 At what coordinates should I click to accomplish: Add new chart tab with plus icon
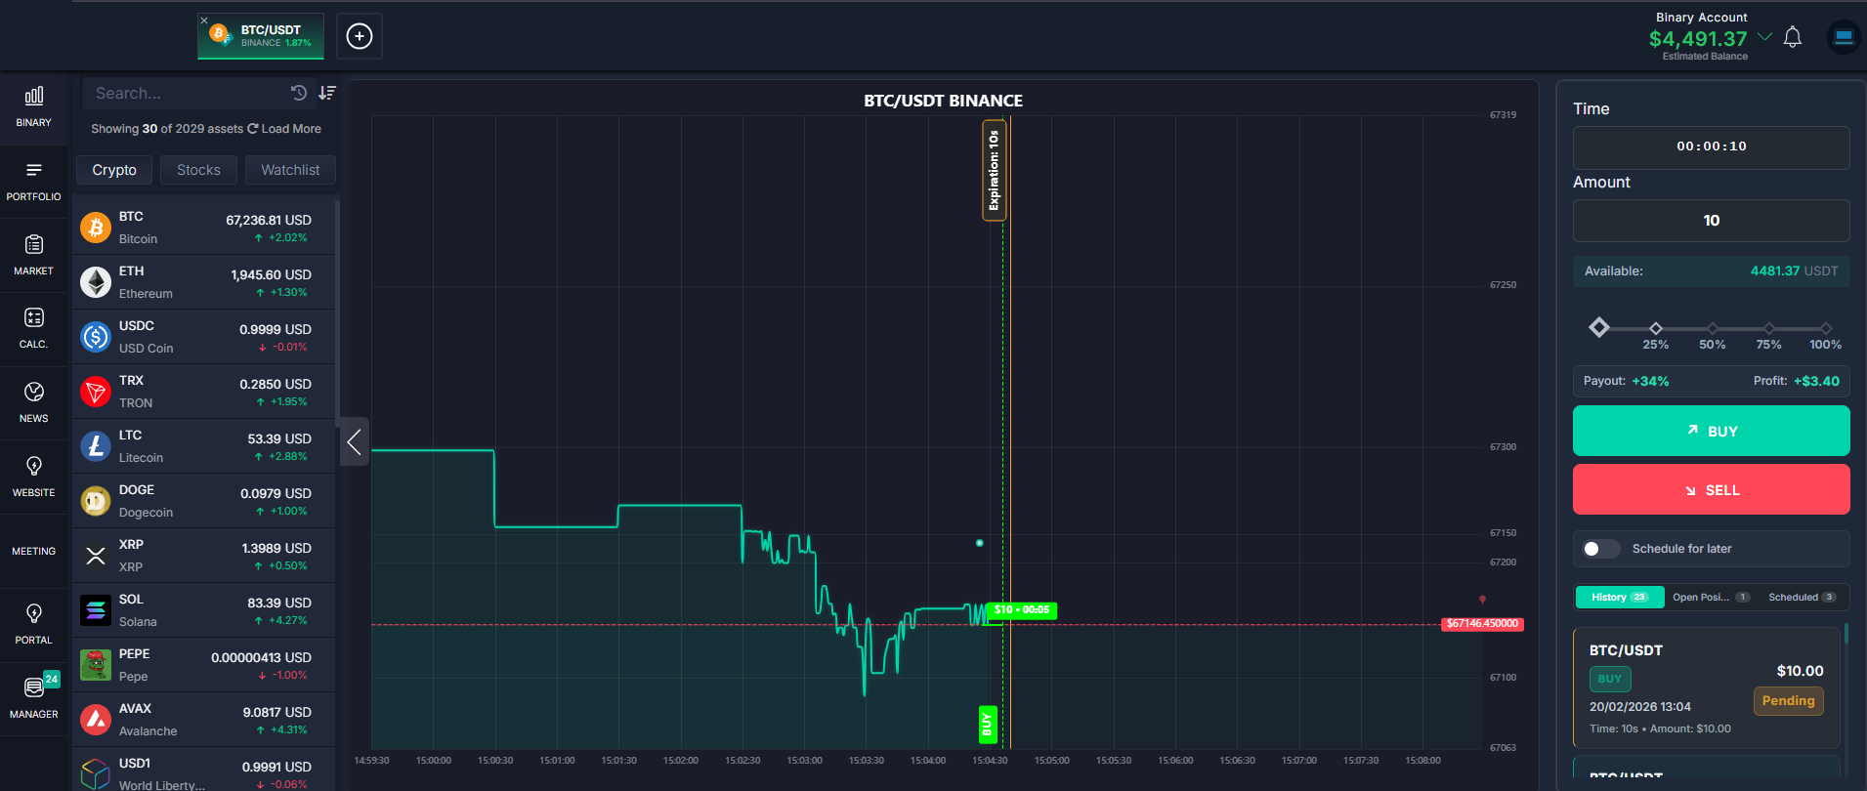point(360,36)
